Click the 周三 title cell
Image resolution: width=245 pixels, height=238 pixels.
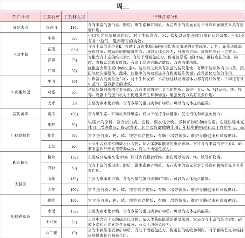[122, 6]
